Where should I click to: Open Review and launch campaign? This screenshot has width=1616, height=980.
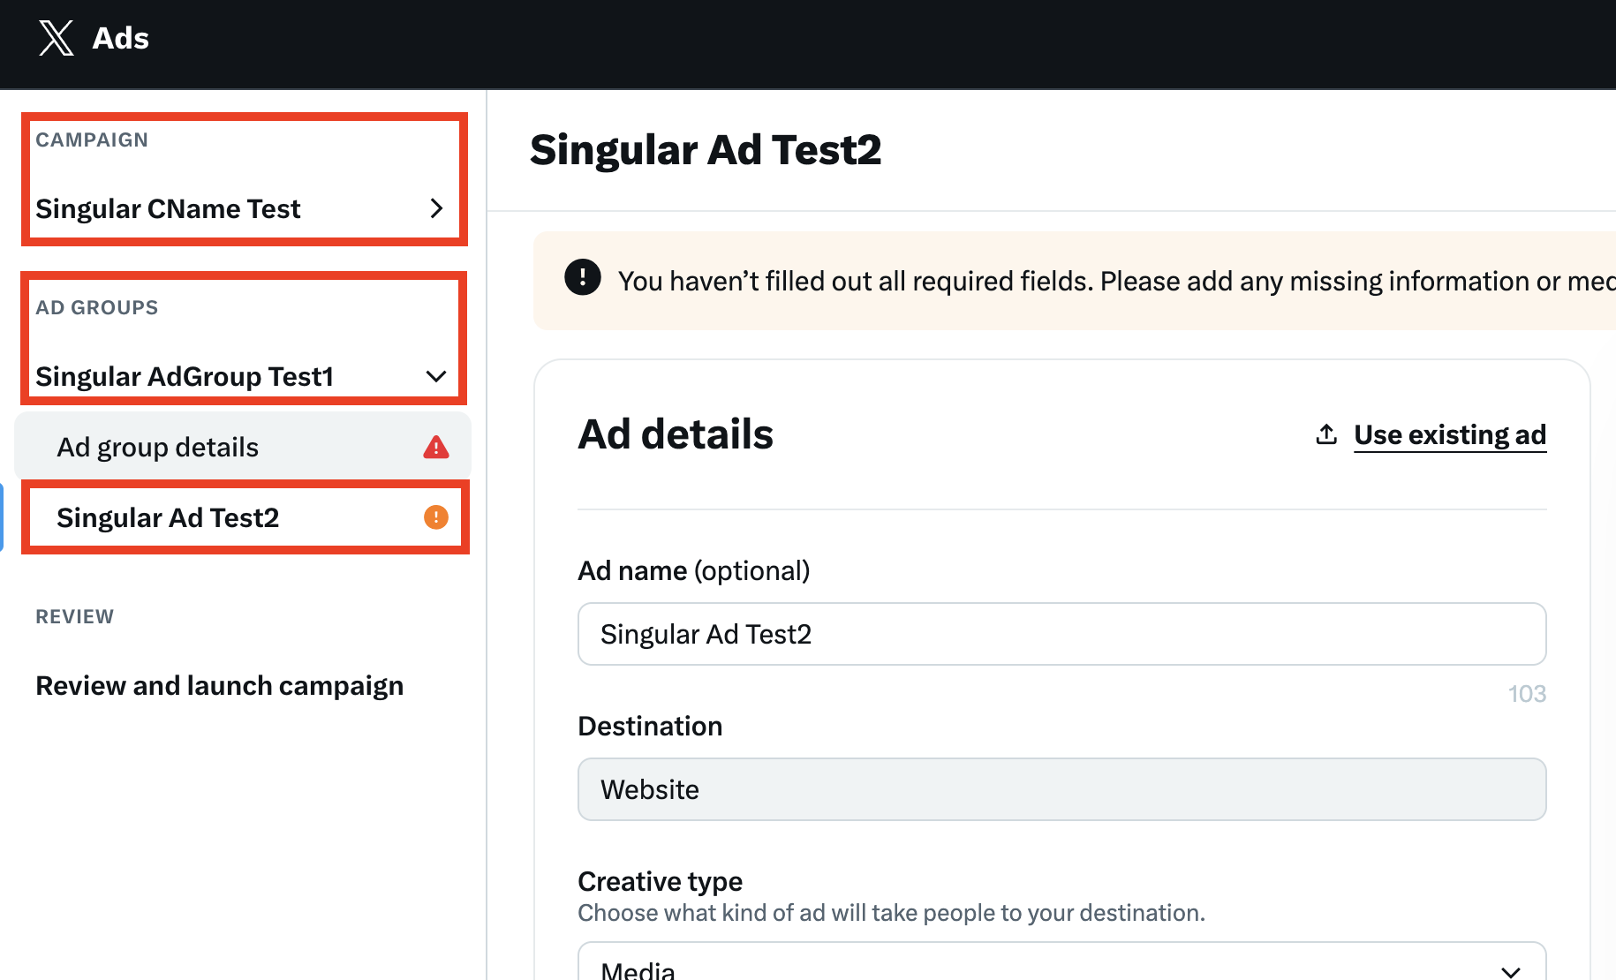tap(219, 686)
